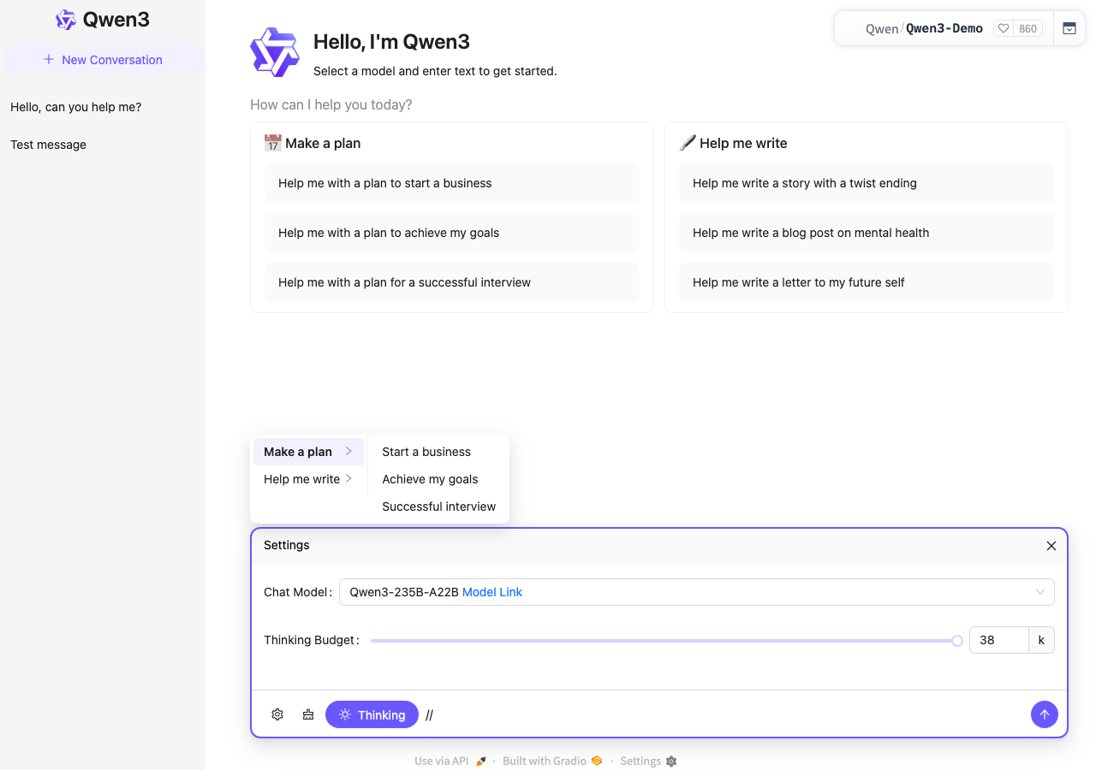The image size is (1096, 770).
Task: Choose Successful interview from the popup menu
Action: [438, 506]
